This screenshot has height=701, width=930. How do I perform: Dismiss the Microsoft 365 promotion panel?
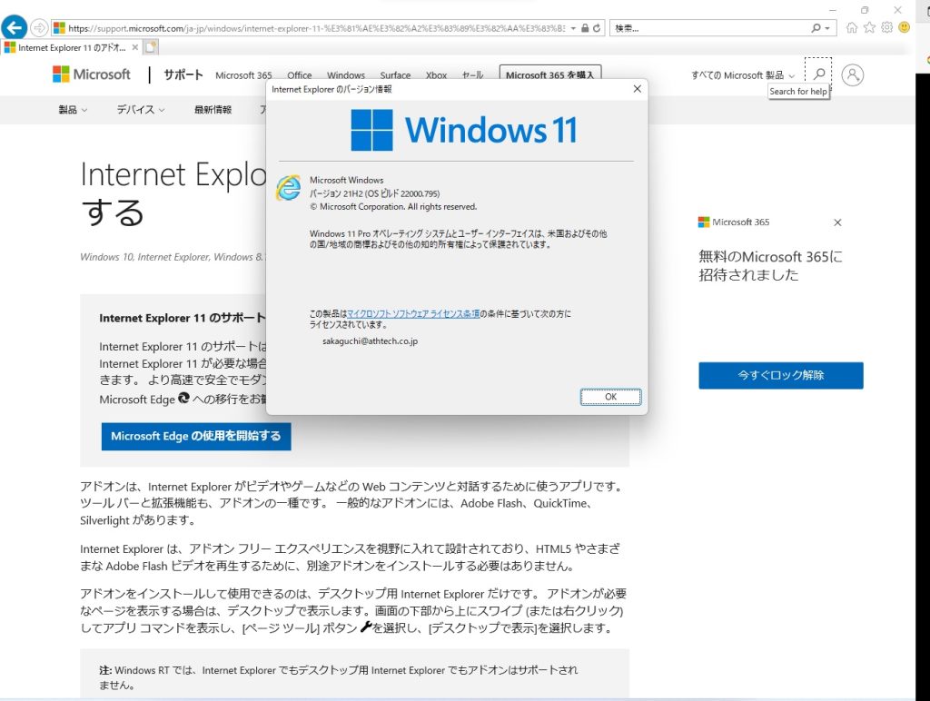(836, 222)
